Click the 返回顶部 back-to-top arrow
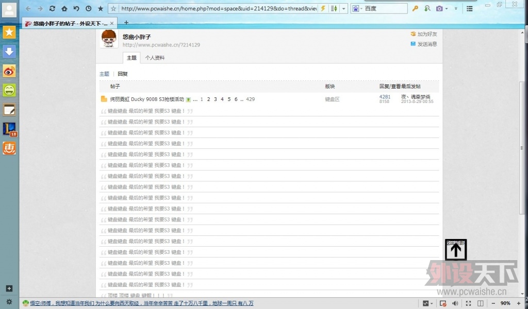 click(x=456, y=250)
